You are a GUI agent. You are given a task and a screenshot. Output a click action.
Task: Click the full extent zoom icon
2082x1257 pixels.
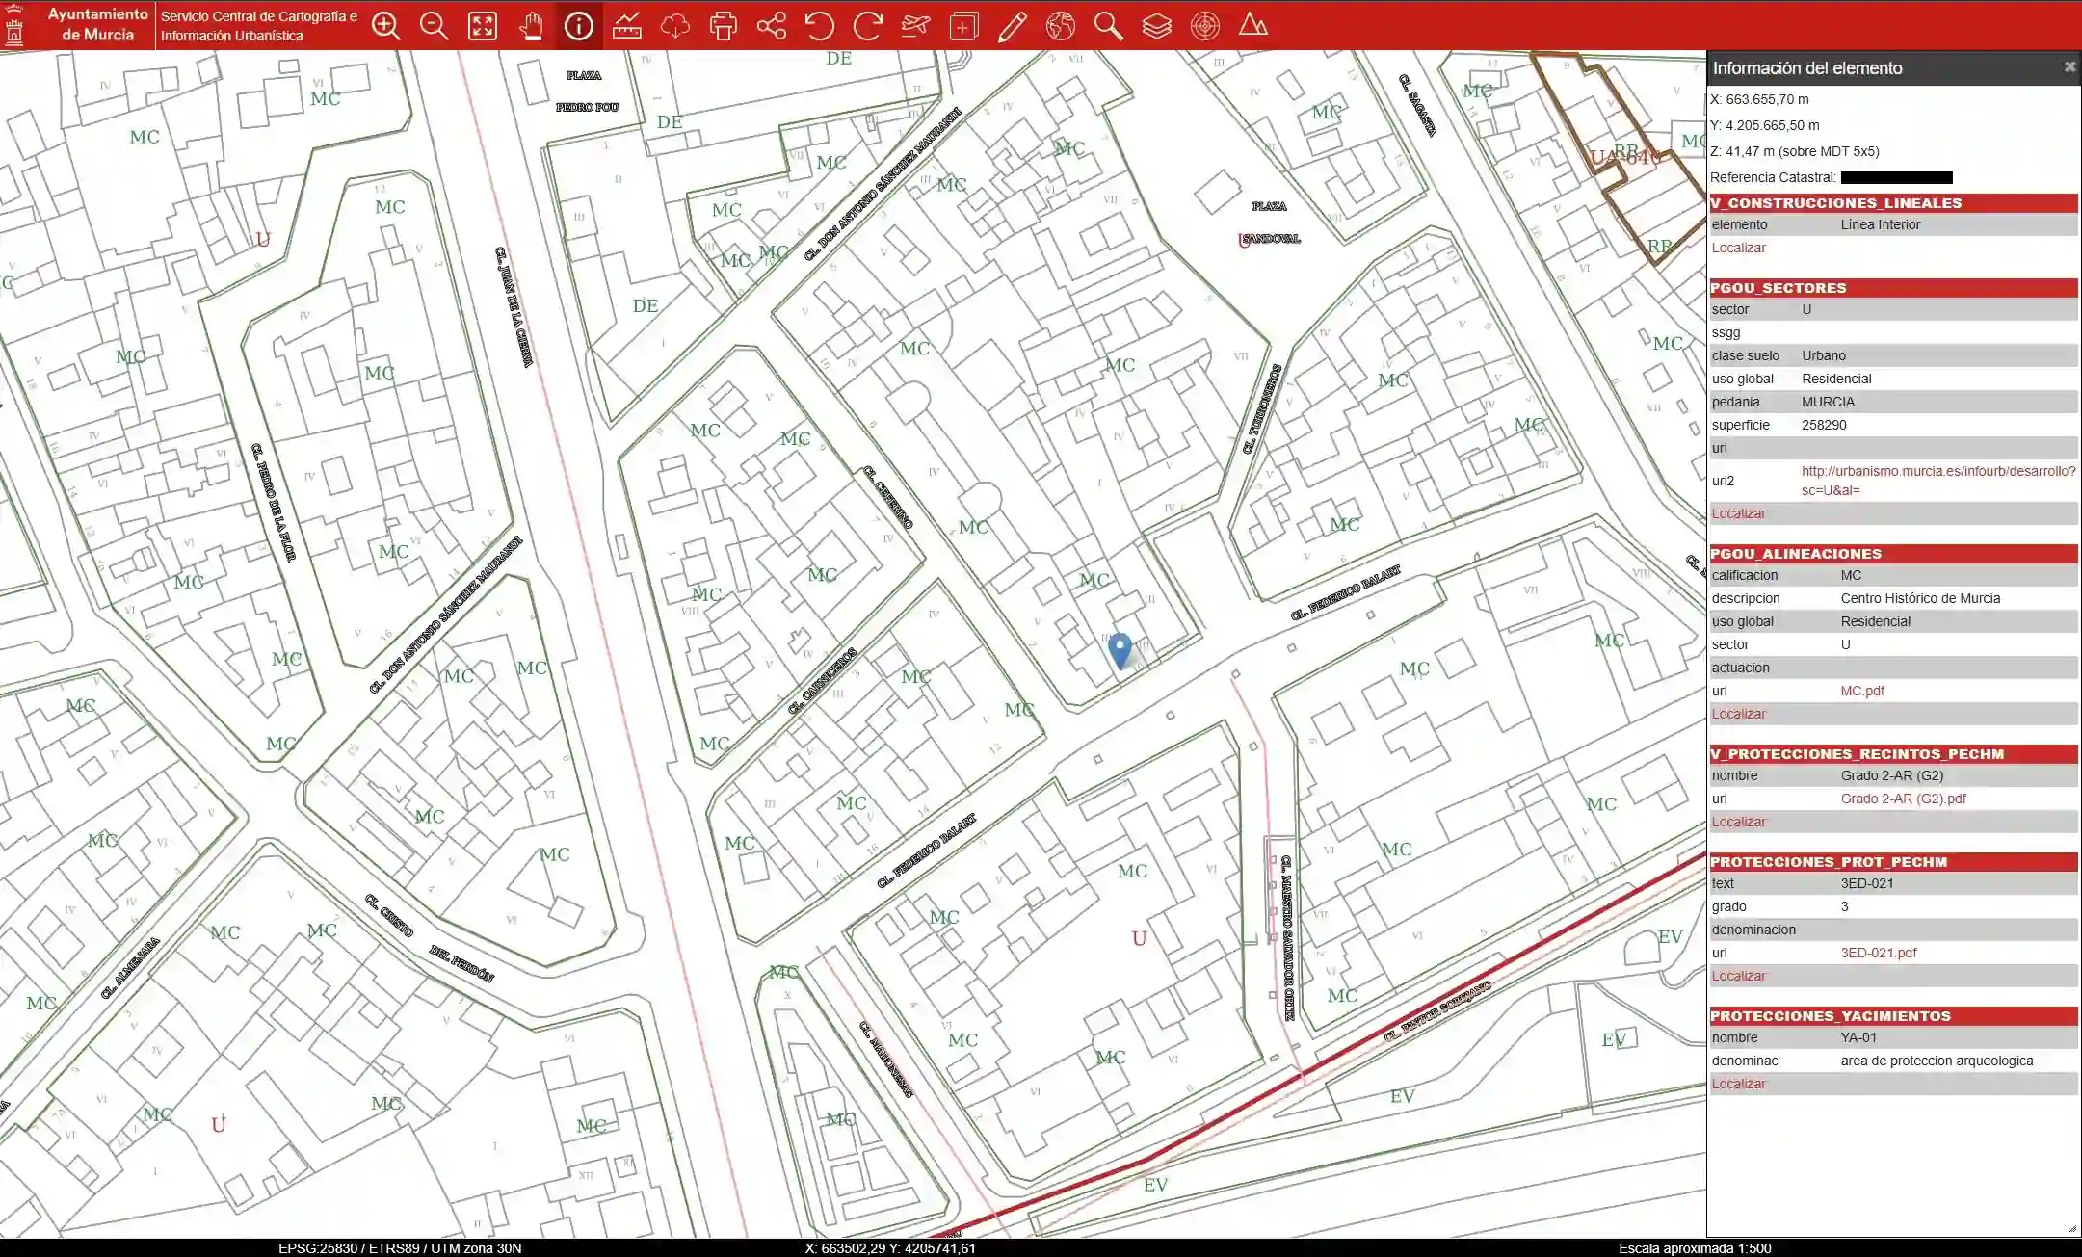[482, 26]
